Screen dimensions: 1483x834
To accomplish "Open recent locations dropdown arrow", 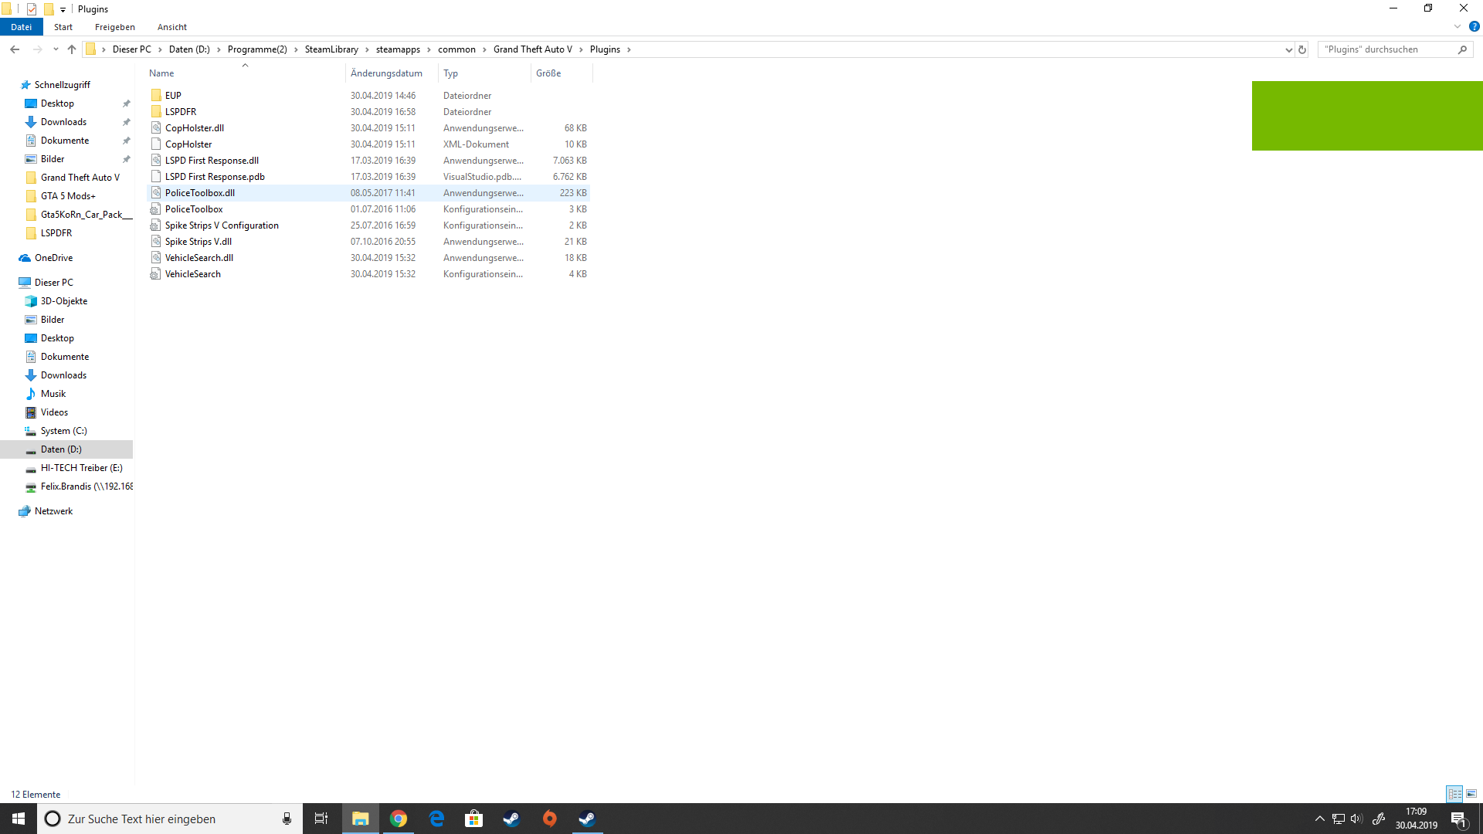I will 56,49.
